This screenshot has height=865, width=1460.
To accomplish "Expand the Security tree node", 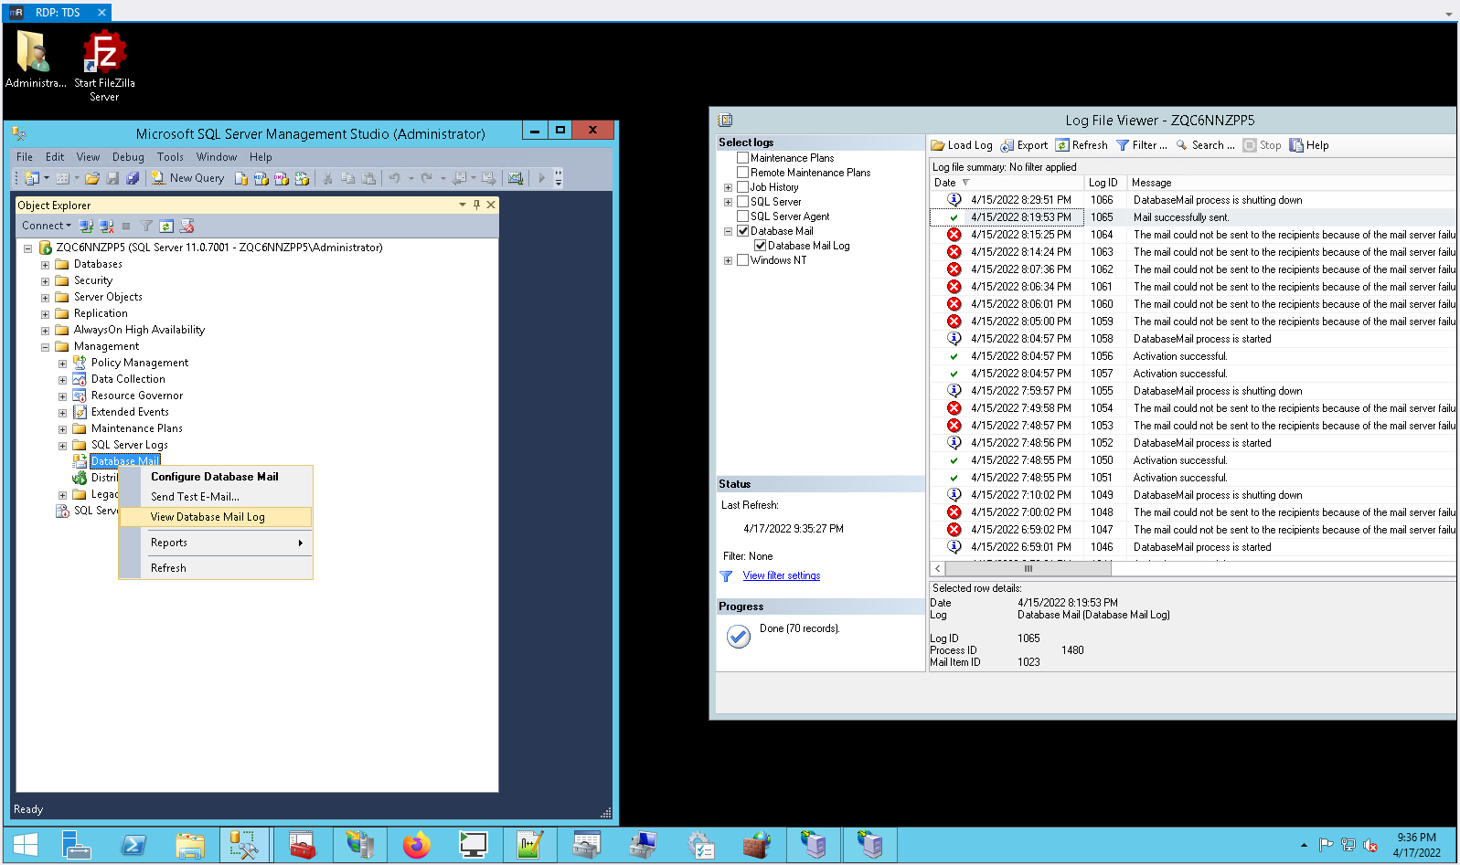I will point(45,281).
